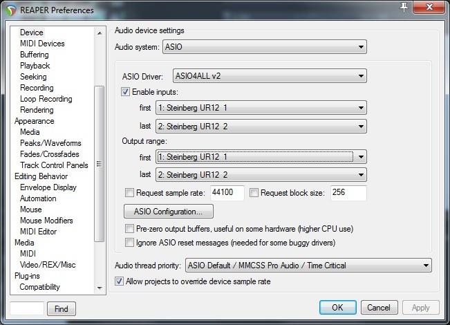Viewport: 450px width, 325px height.
Task: Open MIDI Editor settings
Action: coord(38,232)
